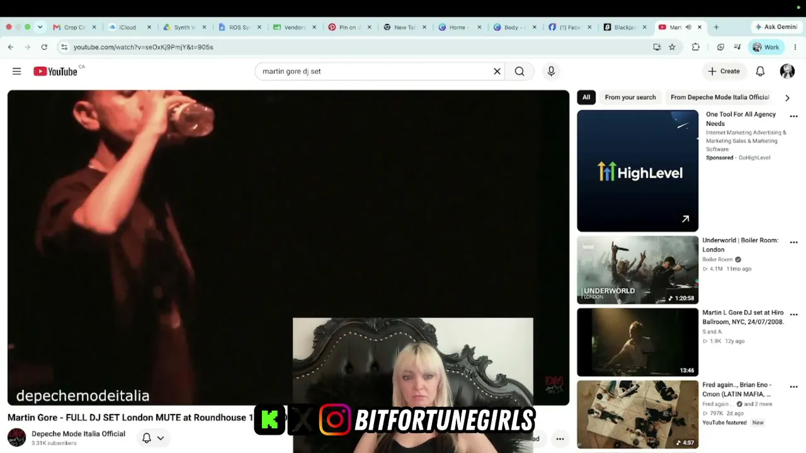Open more actions under the video
This screenshot has width=806, height=453.
[x=560, y=439]
